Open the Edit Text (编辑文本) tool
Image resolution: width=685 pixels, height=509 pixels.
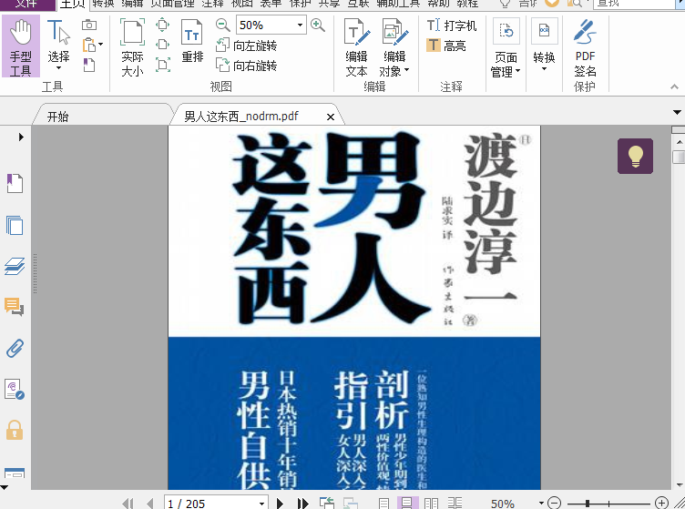coord(356,47)
